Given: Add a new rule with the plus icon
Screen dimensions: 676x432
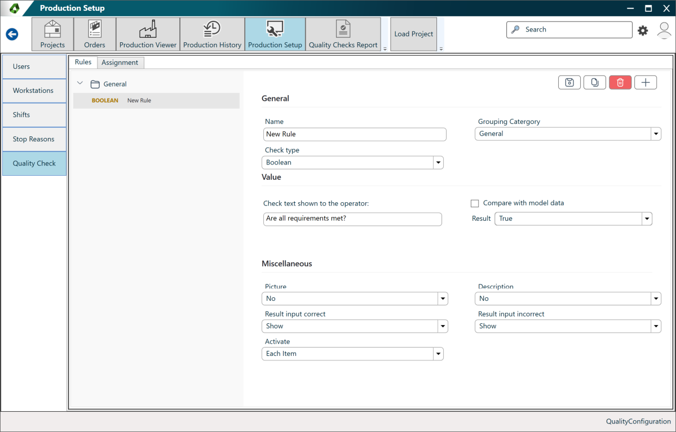Looking at the screenshot, I should tap(646, 82).
